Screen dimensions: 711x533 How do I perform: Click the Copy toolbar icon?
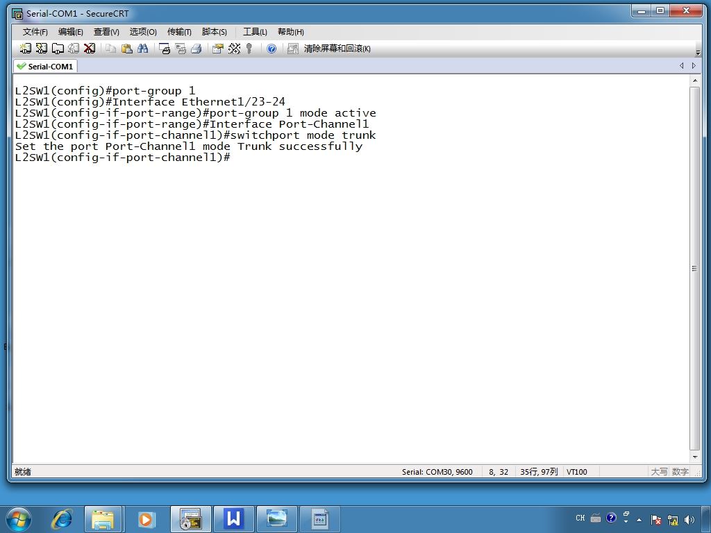pos(110,49)
